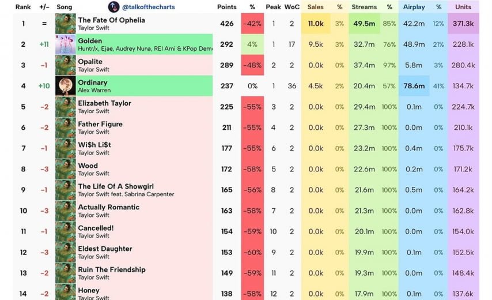This screenshot has height=300, width=492.
Task: Select the Airplay column header
Action: [414, 7]
